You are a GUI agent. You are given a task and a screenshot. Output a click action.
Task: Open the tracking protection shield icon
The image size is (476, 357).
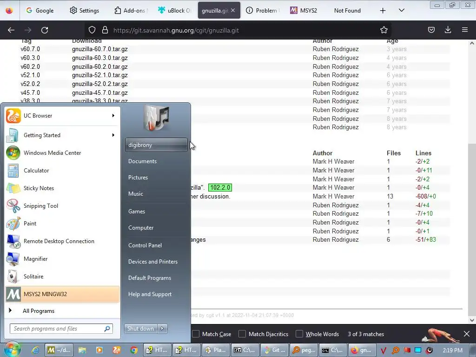click(x=92, y=30)
